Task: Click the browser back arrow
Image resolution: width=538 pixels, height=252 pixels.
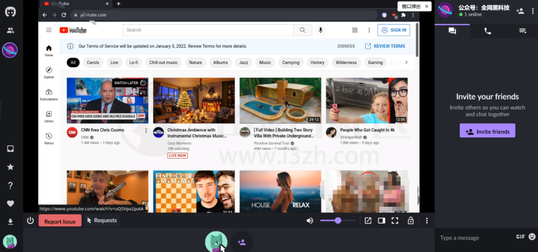Action: coord(45,15)
